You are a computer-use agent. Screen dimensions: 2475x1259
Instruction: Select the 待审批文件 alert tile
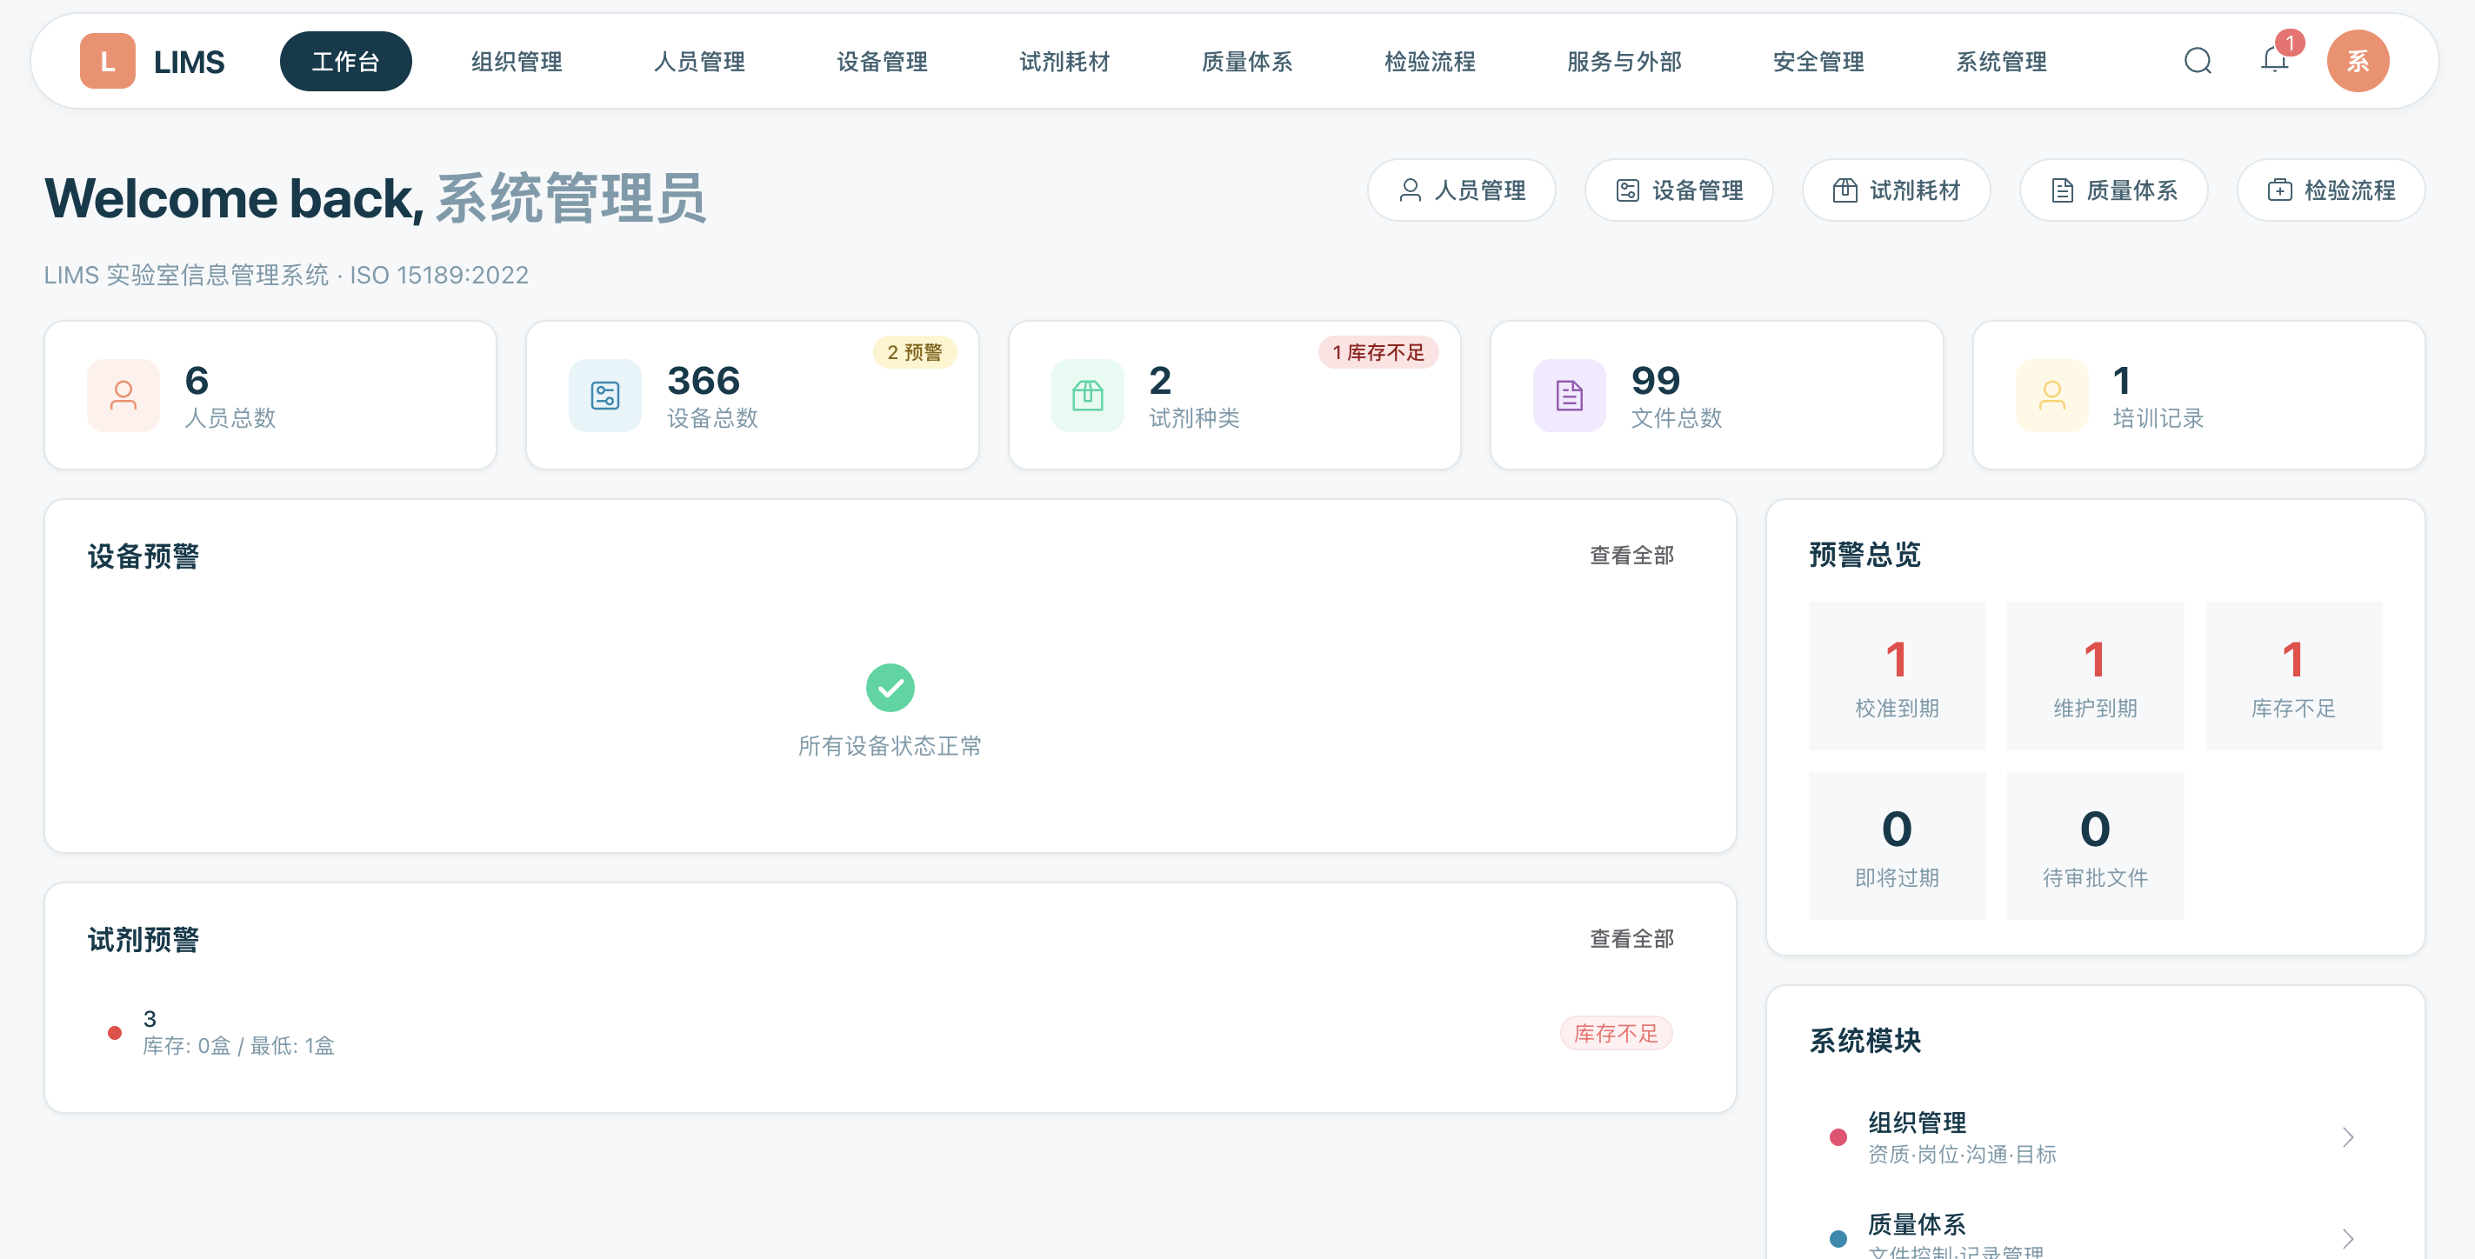tap(2094, 845)
